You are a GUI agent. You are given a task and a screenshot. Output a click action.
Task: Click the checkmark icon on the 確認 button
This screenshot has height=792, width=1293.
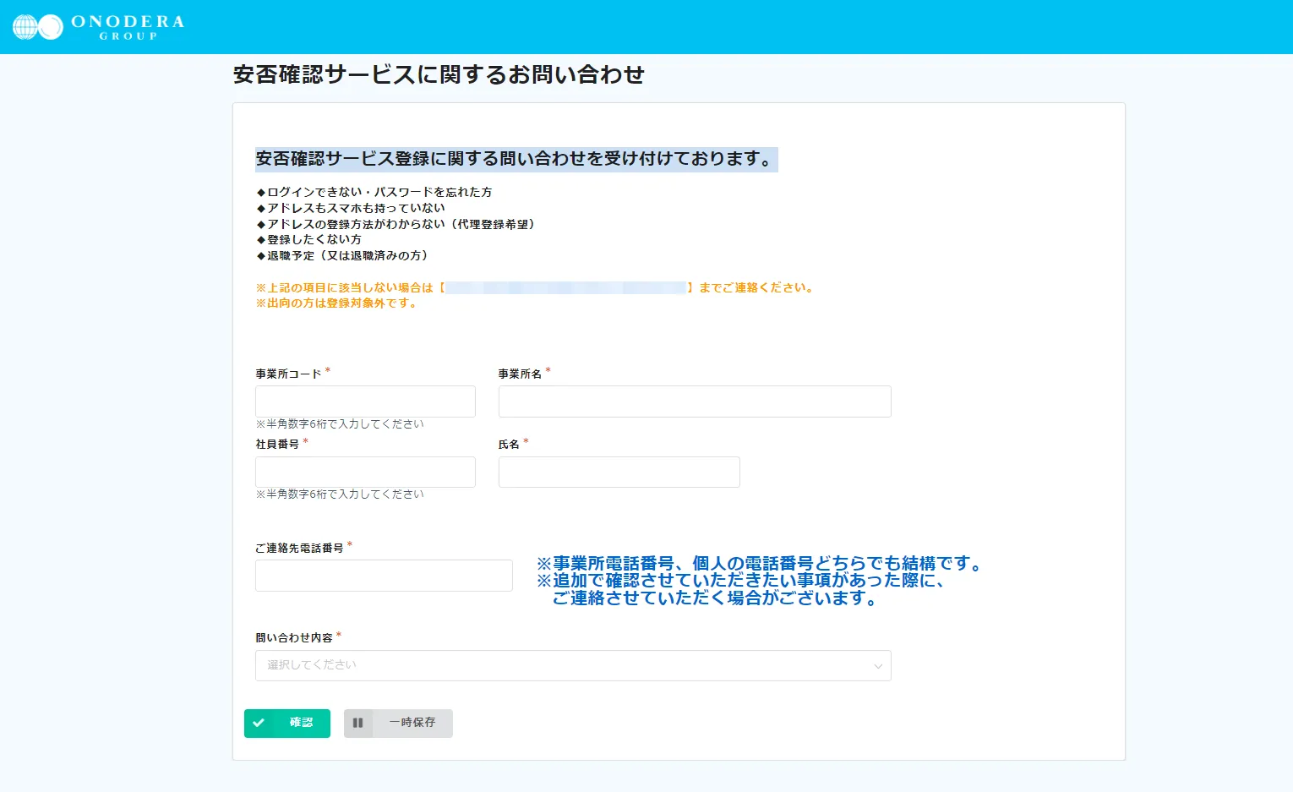[x=259, y=723]
